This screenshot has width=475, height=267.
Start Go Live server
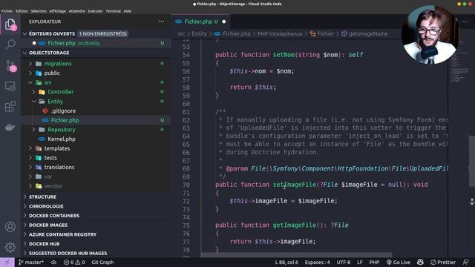click(x=398, y=262)
